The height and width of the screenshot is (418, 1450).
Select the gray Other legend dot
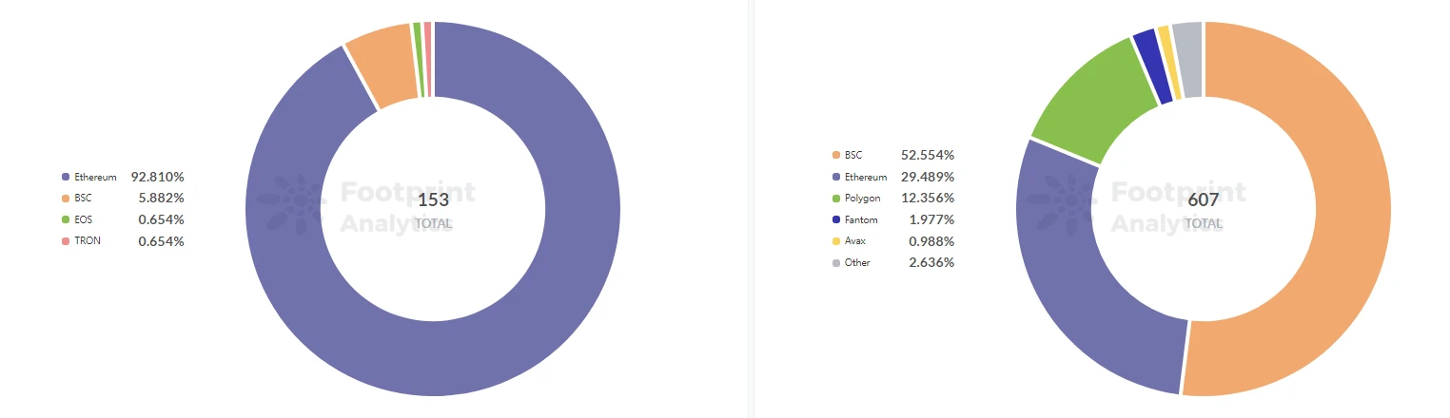point(835,262)
